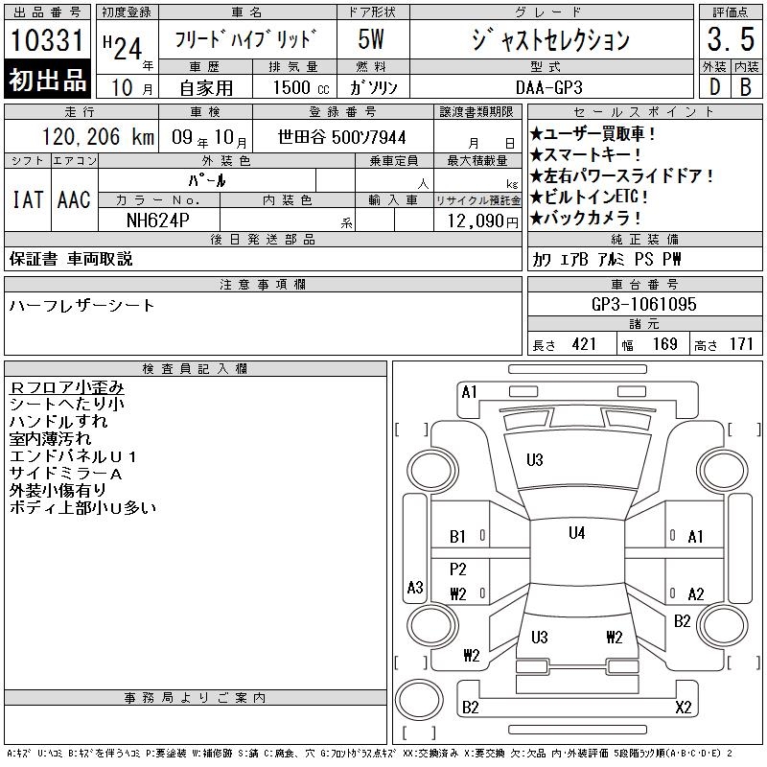Select the X2 rear bumper marker
Viewport: 767px width, 767px height.
[x=684, y=708]
